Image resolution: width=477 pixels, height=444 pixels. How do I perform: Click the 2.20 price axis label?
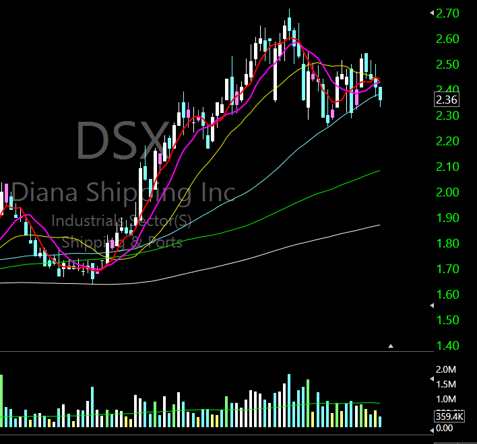447,141
